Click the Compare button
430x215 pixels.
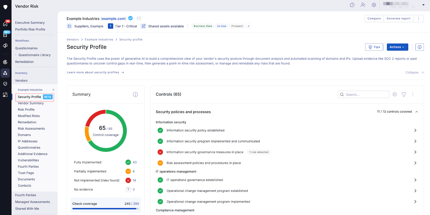tap(374, 19)
